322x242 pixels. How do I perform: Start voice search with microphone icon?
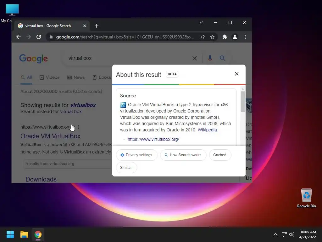(x=210, y=58)
